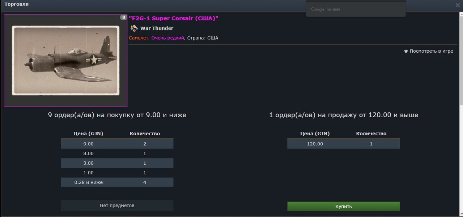Click the Самолет tag
Screen dimensions: 463x217
(138, 38)
